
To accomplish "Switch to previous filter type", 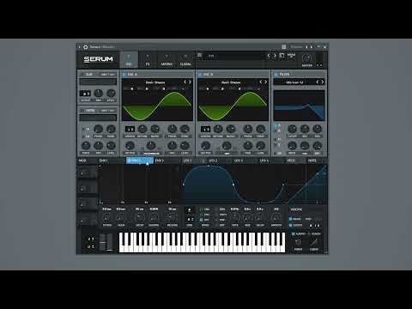I will pyautogui.click(x=317, y=82).
